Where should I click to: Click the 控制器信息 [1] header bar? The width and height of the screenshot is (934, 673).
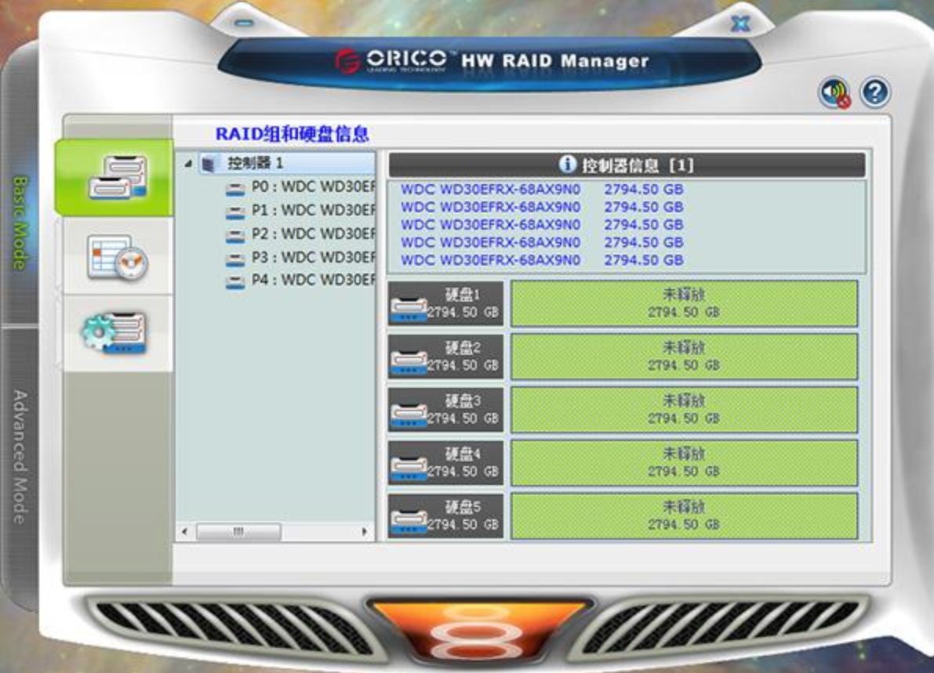(x=627, y=165)
